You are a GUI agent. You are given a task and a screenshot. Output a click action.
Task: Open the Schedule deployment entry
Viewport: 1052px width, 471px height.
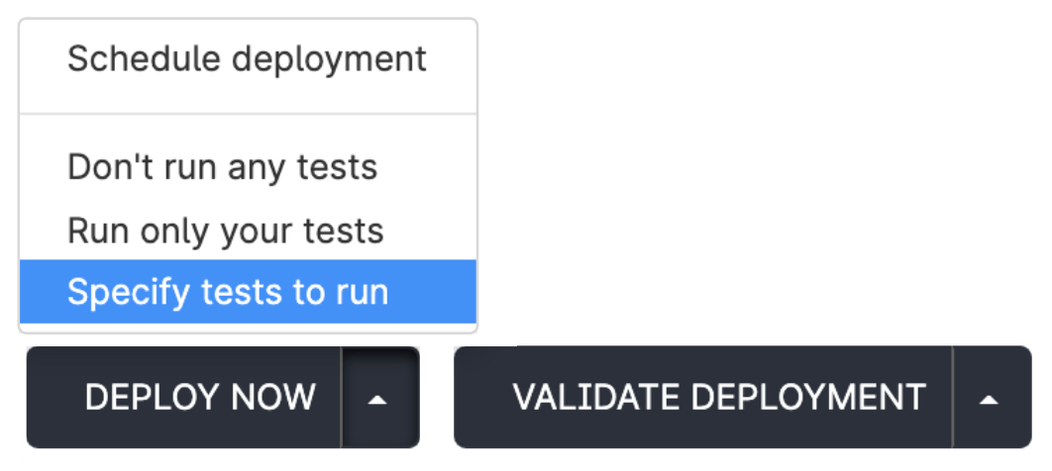pos(248,59)
